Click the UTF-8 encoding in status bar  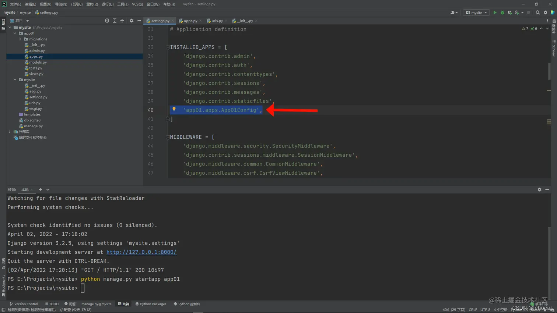click(x=485, y=310)
